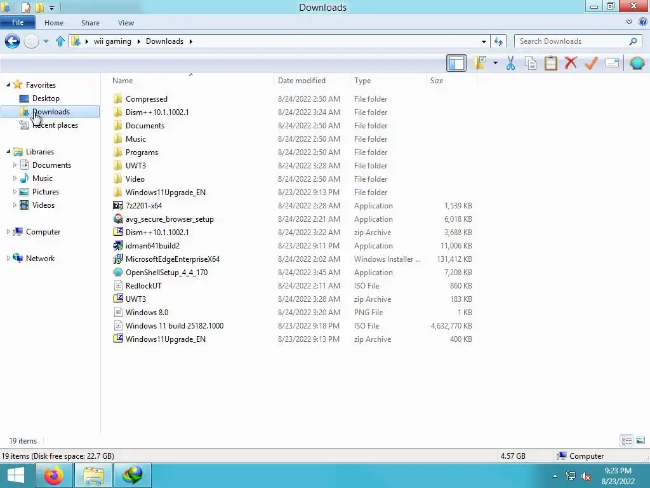The height and width of the screenshot is (488, 650).
Task: Select Recent places in Favorites
Action: point(55,125)
